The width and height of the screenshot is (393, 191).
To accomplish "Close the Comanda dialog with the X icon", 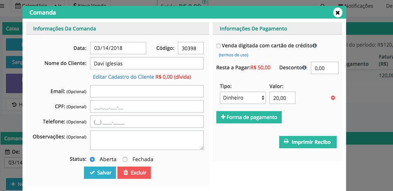I will click(x=338, y=12).
